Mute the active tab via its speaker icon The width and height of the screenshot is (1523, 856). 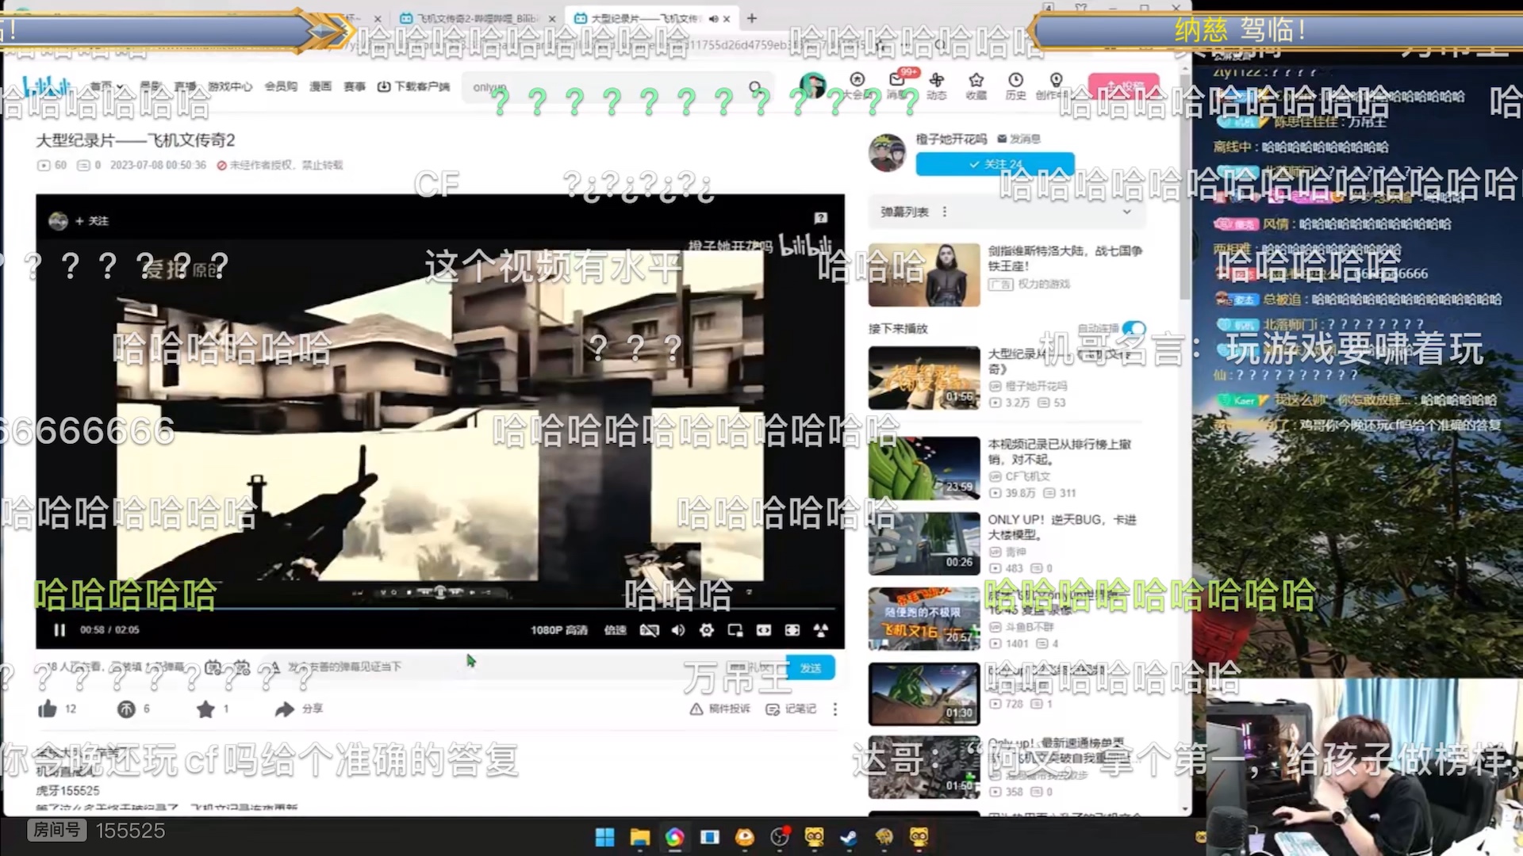(713, 18)
